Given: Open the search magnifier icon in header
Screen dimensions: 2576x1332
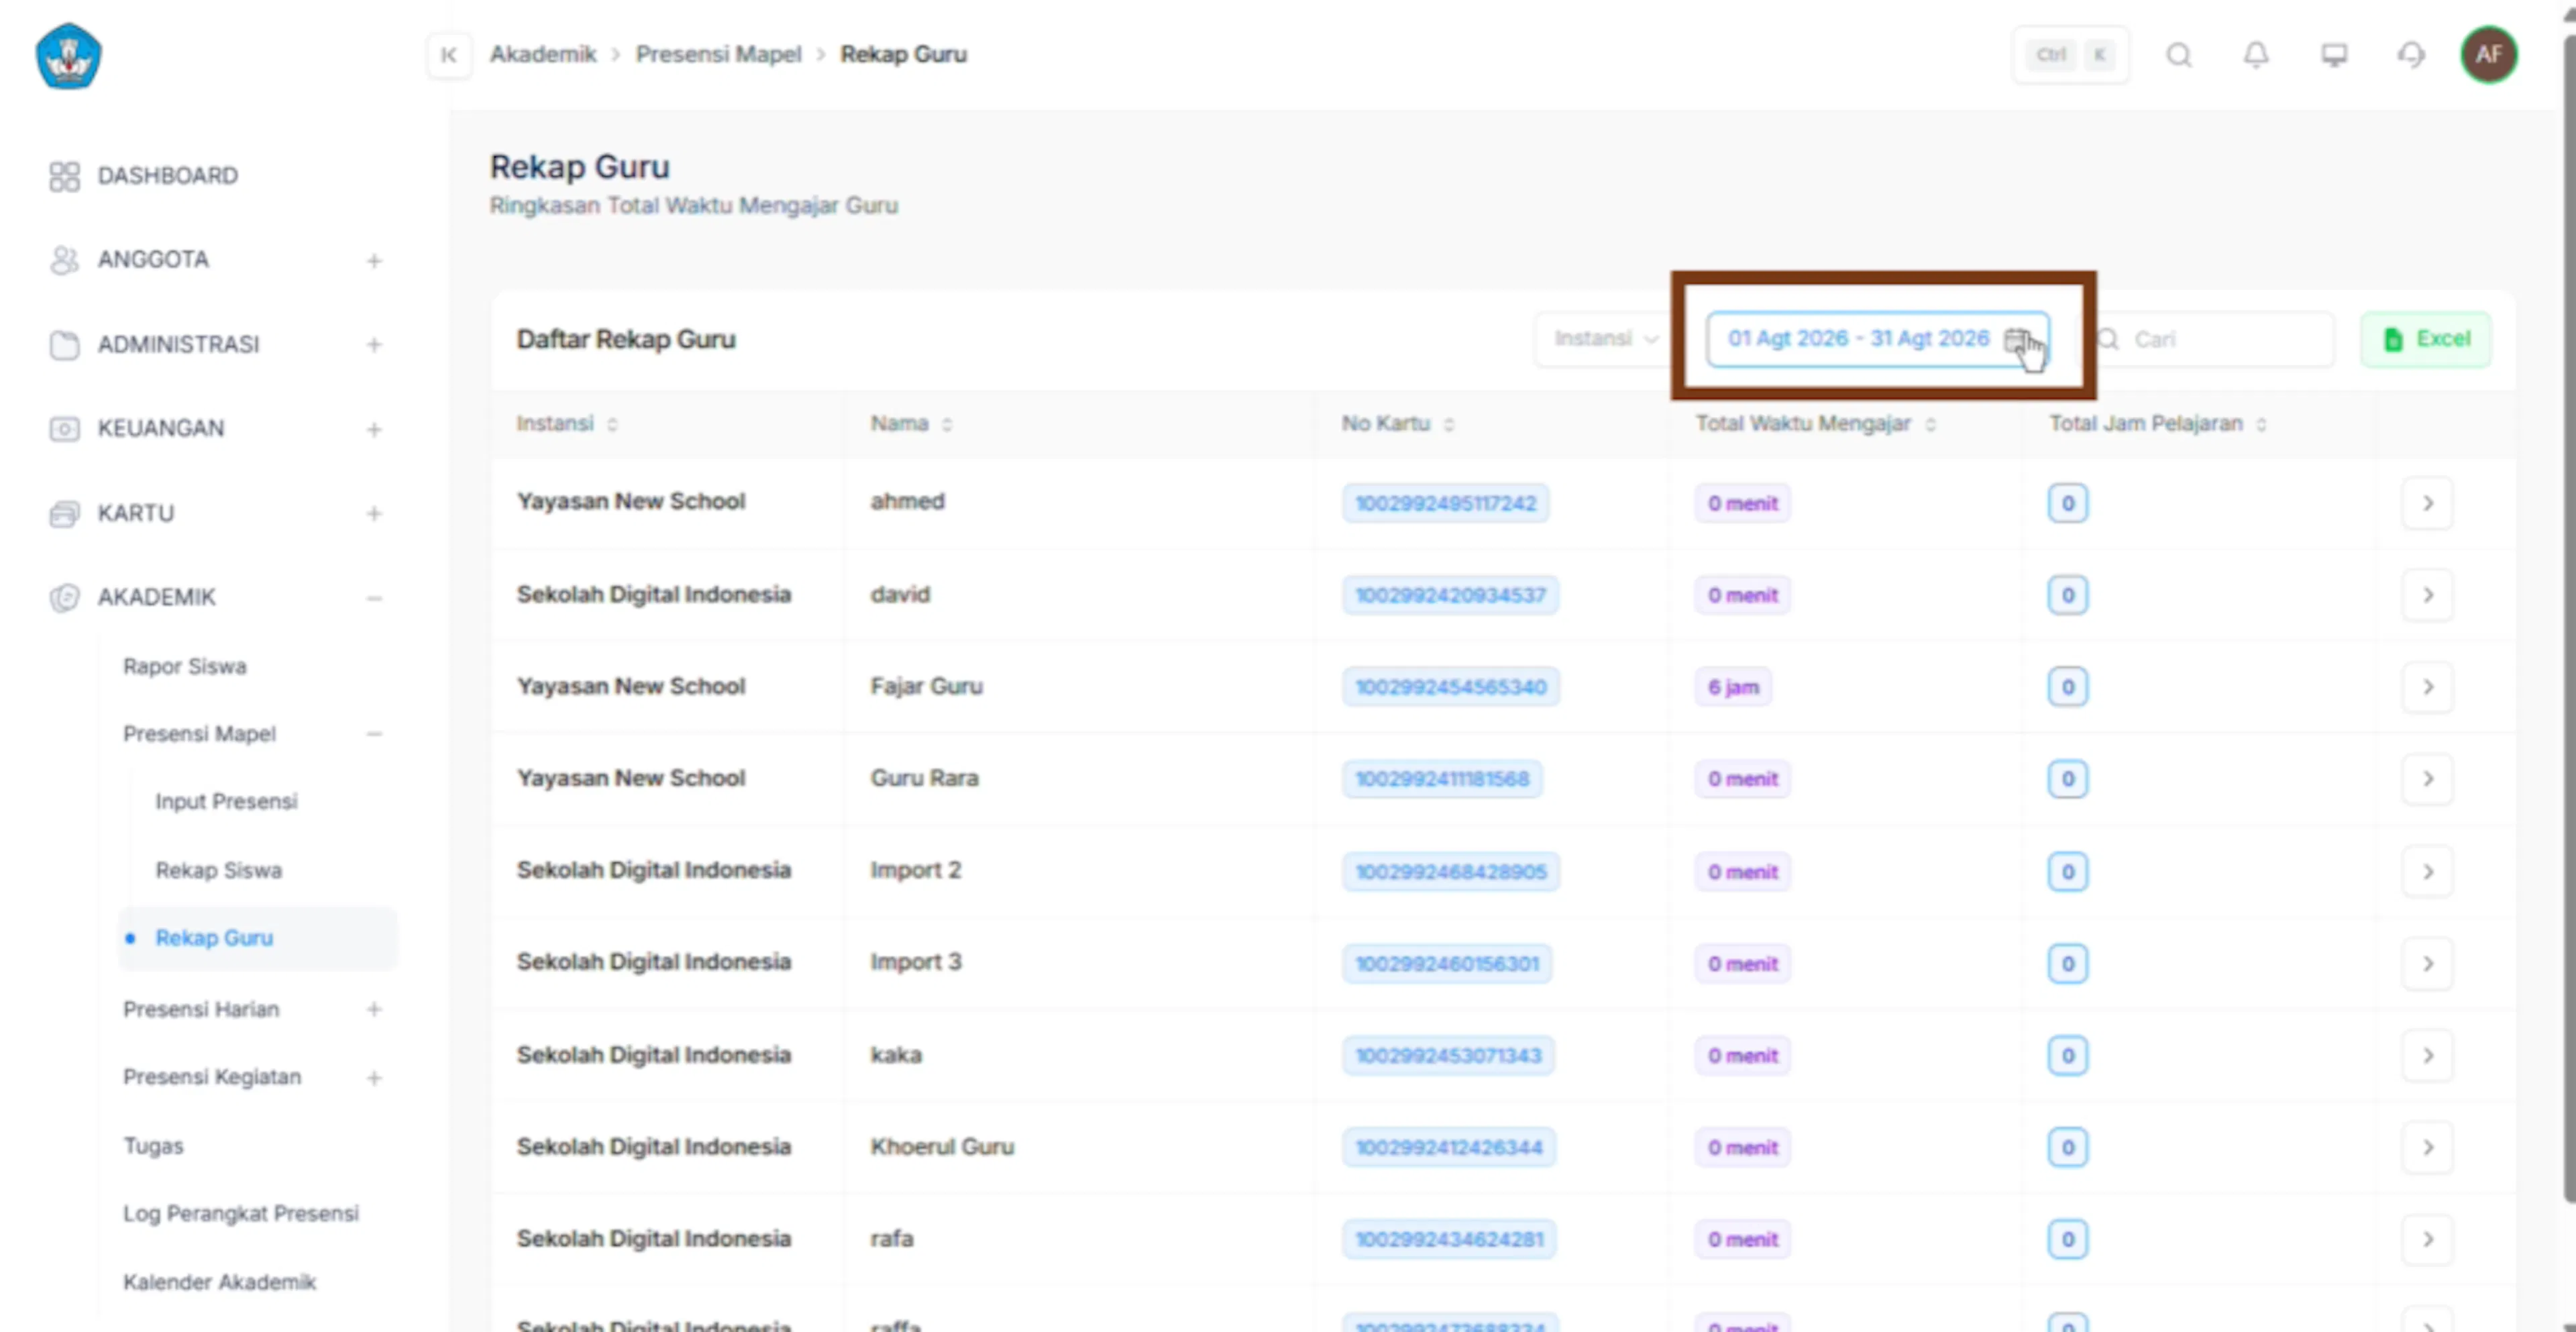Looking at the screenshot, I should (2179, 55).
